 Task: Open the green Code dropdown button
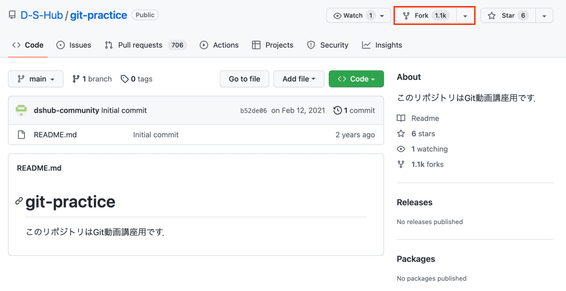tap(356, 79)
